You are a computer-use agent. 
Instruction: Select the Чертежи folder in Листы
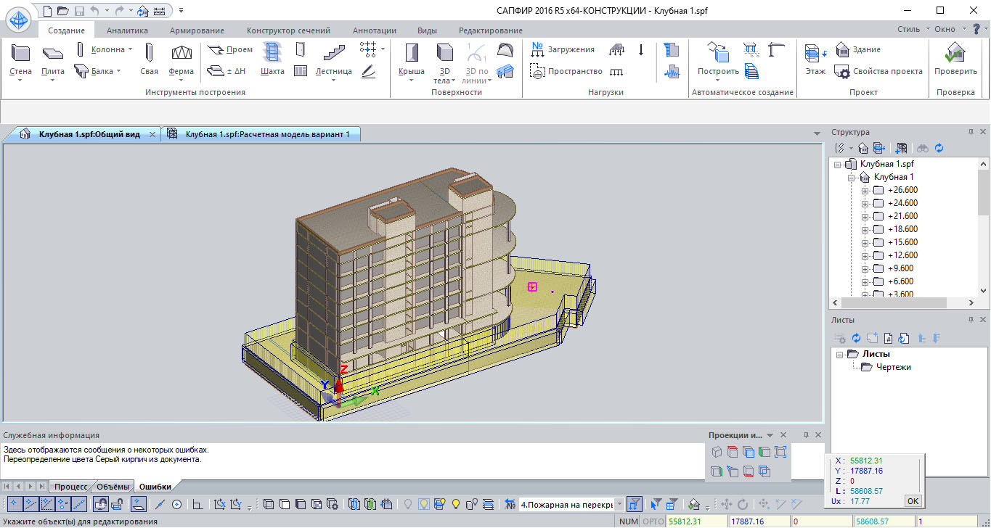886,367
